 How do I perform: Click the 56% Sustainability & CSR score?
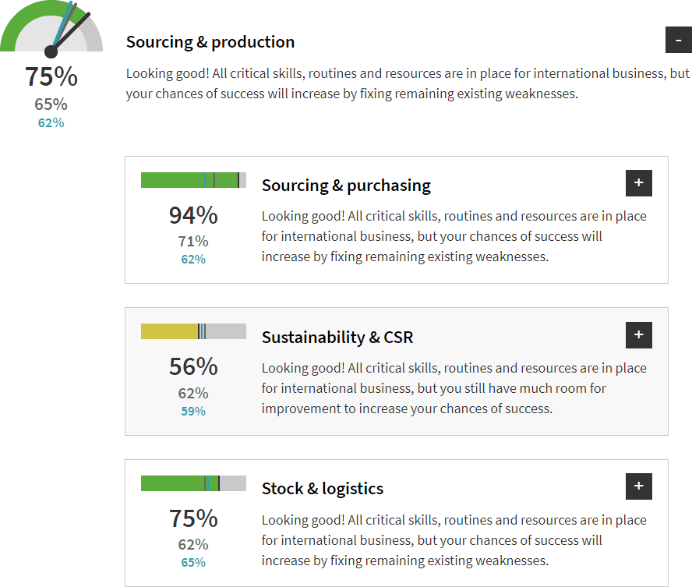tap(193, 366)
